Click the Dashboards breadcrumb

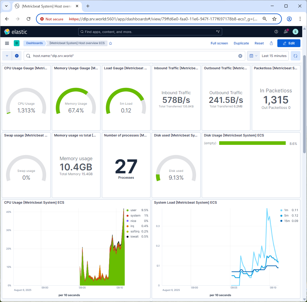point(34,43)
